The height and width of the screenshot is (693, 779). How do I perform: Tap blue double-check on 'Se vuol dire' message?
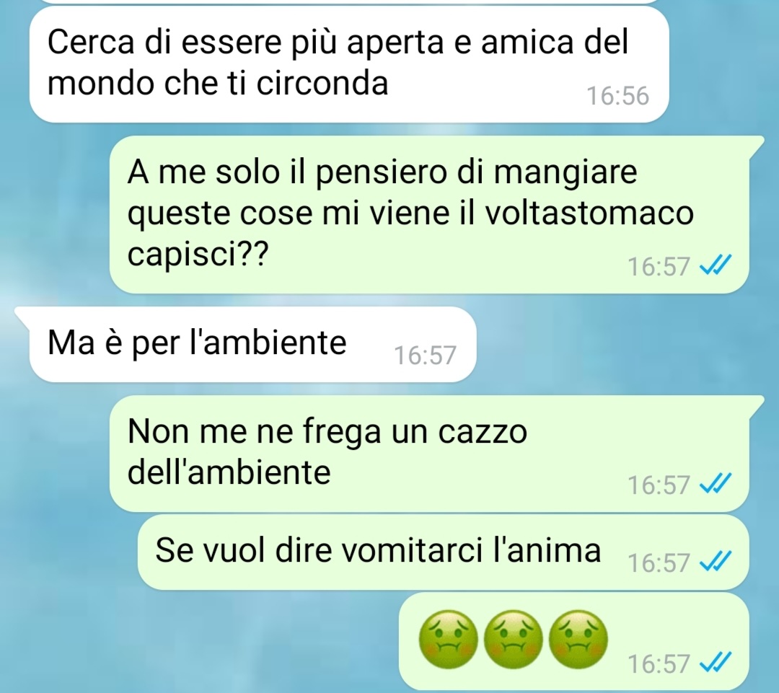click(715, 561)
